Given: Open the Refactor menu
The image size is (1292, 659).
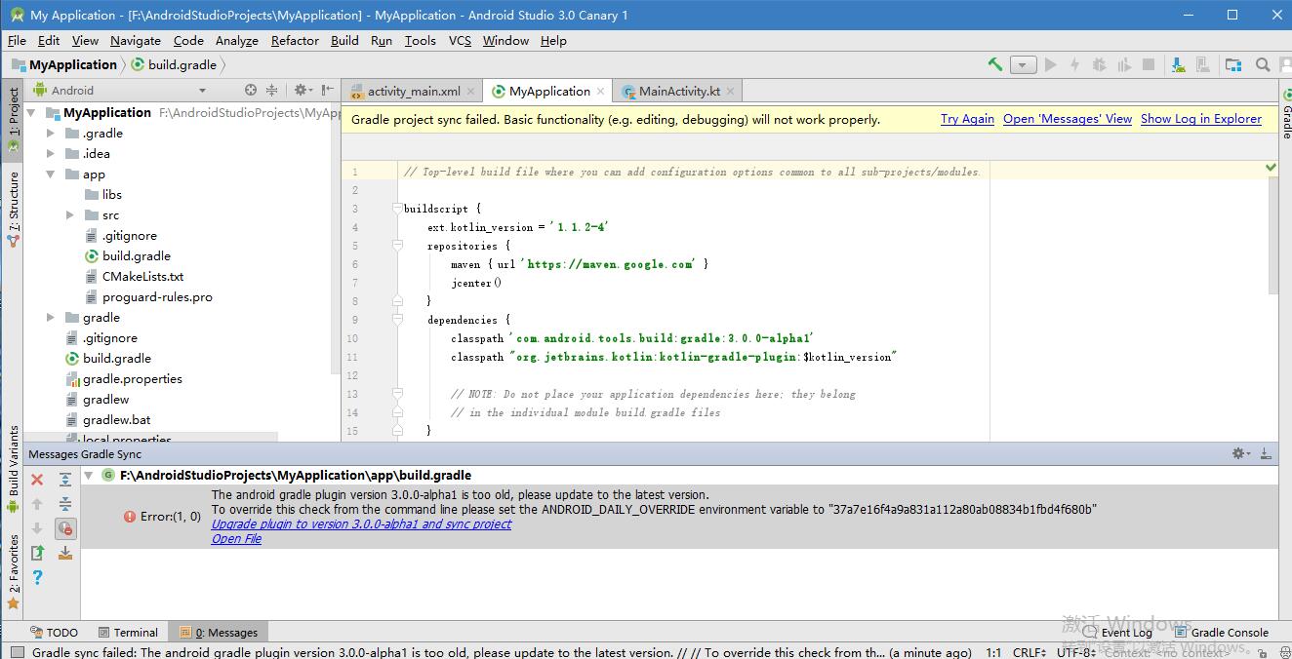Looking at the screenshot, I should click(295, 41).
